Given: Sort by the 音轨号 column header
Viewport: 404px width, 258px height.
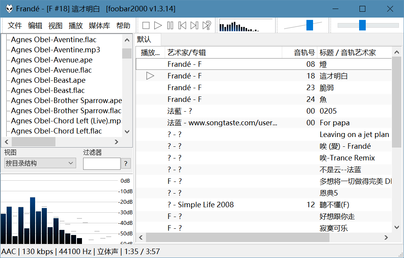Looking at the screenshot, I should click(300, 53).
